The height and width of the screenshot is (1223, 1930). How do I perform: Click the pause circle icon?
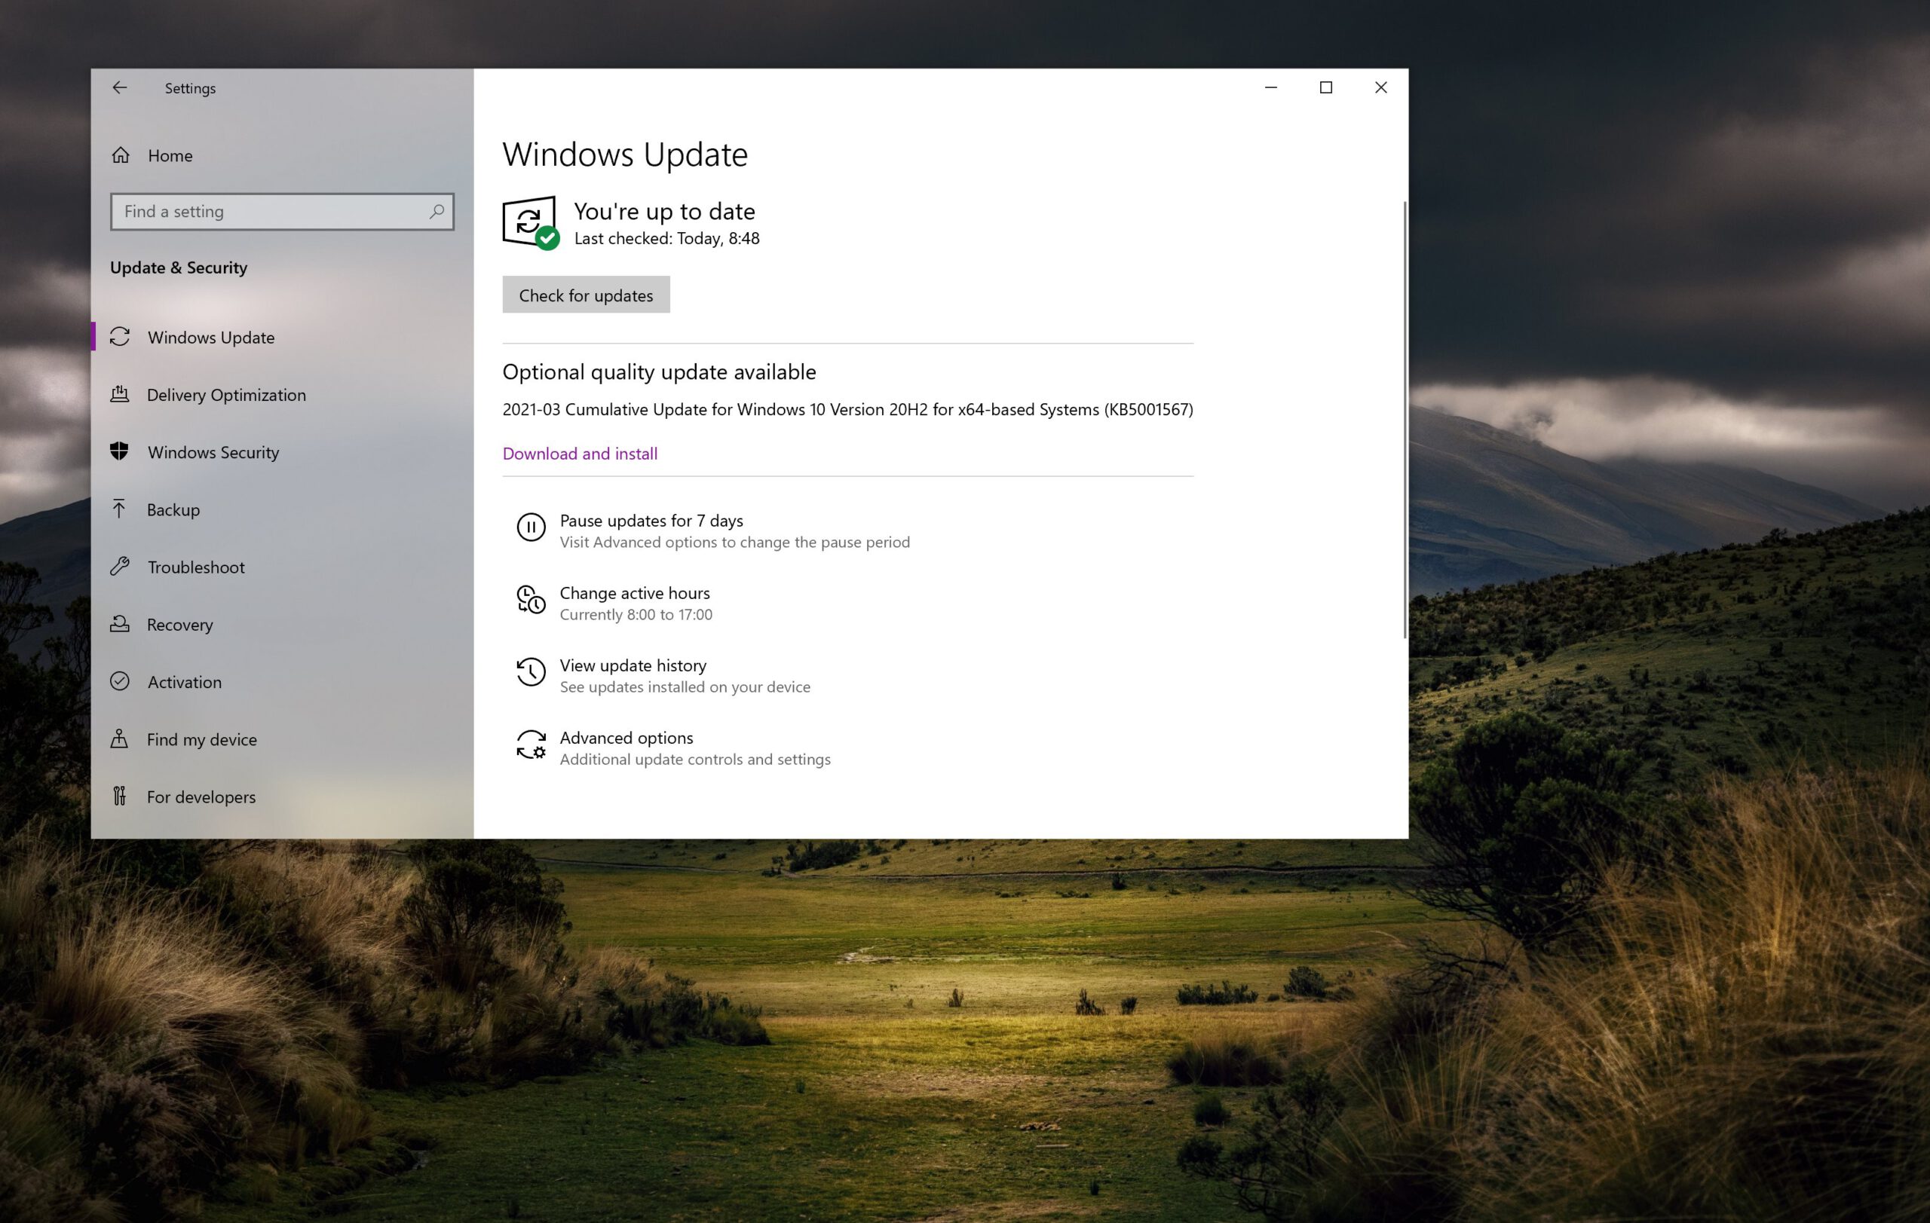coord(531,527)
